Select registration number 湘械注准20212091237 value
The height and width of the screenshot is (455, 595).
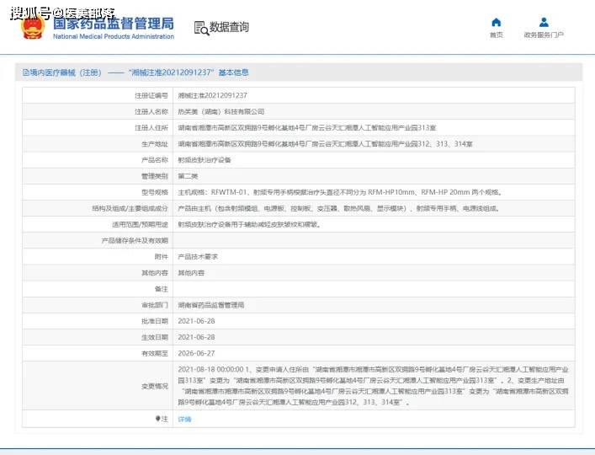click(212, 95)
